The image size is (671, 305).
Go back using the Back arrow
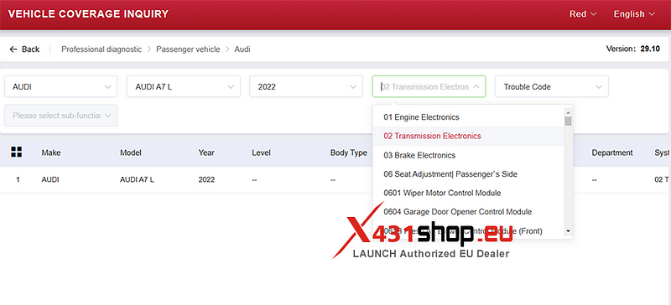point(24,49)
